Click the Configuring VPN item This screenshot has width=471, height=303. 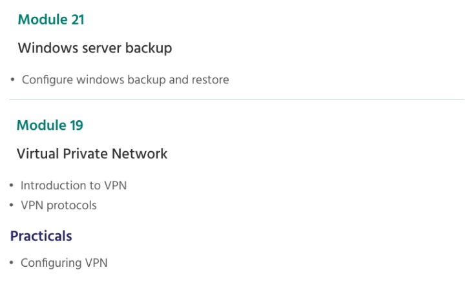(64, 263)
